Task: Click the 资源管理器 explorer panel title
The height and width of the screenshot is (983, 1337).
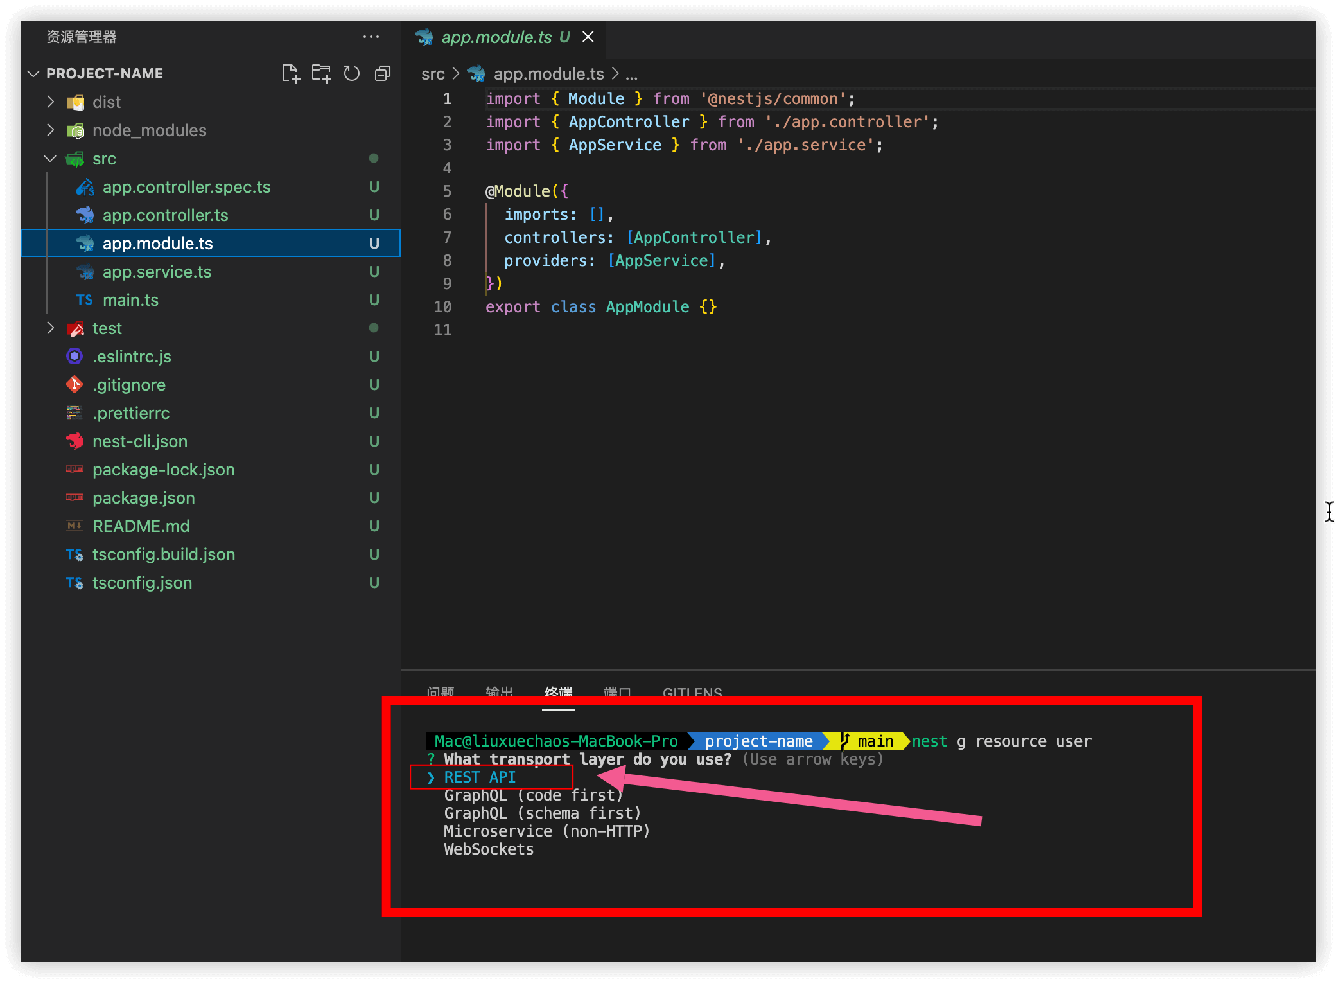Action: [x=82, y=37]
